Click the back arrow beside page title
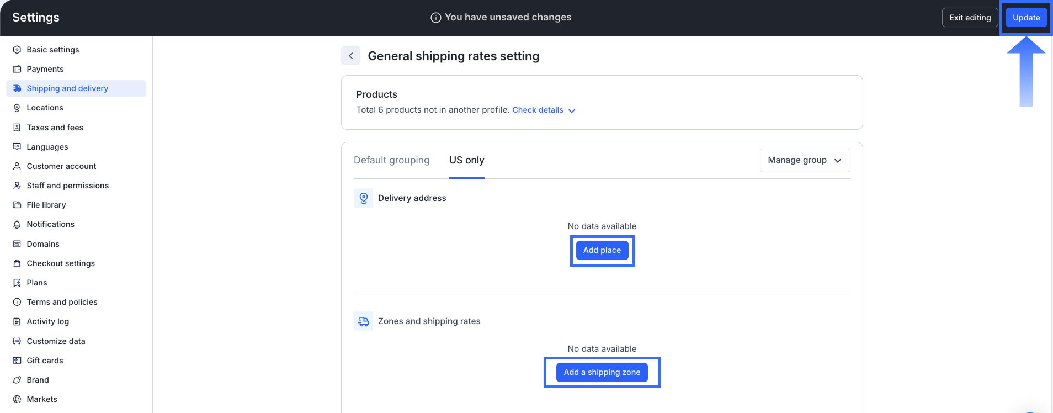1053x413 pixels. click(x=350, y=56)
